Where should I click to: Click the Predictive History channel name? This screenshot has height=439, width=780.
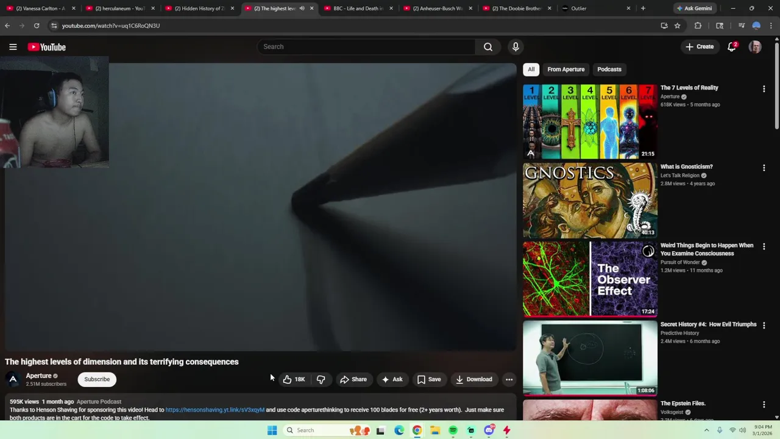[679, 333]
